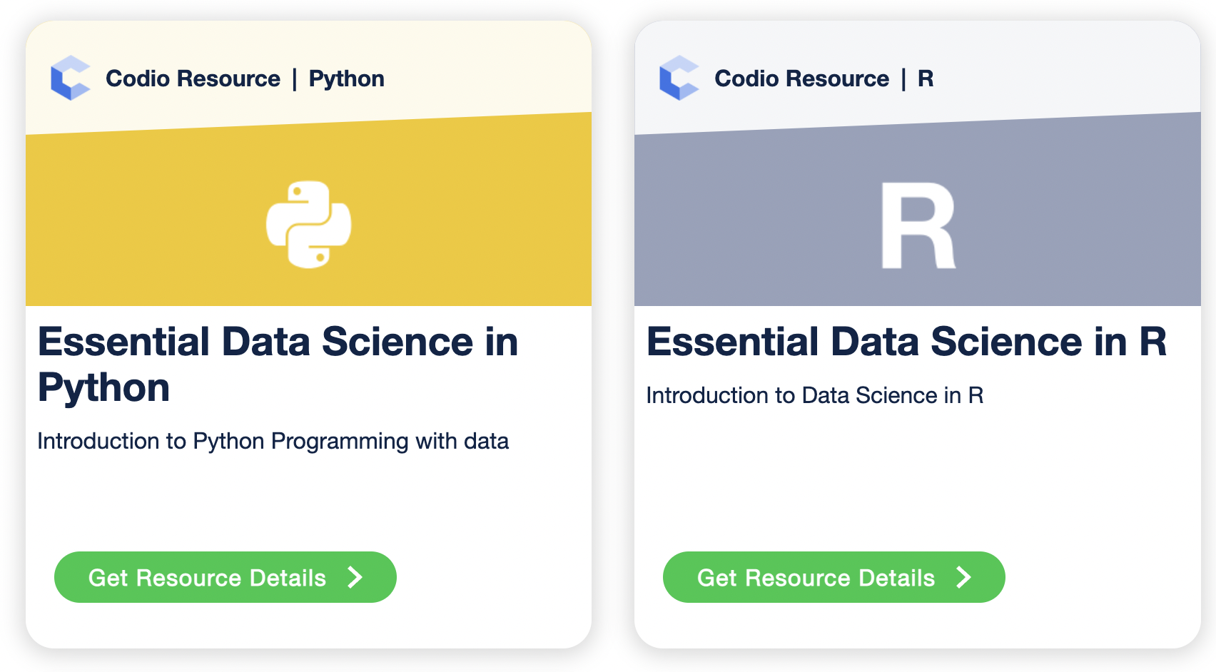The height and width of the screenshot is (672, 1216).
Task: Click the large R letter icon
Action: [917, 225]
